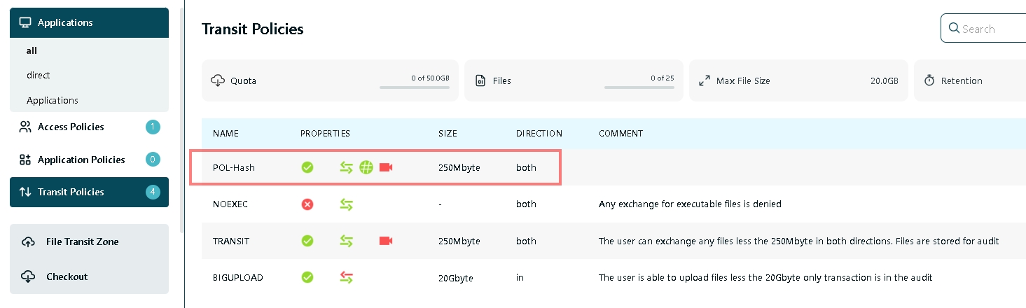Select the 'direct' applications filter

(x=39, y=75)
